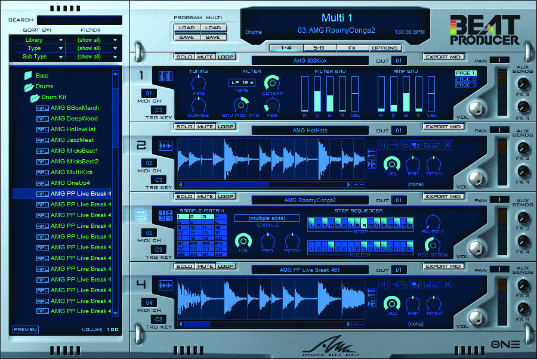Select PAGE 2 in slot 1

click(466, 79)
